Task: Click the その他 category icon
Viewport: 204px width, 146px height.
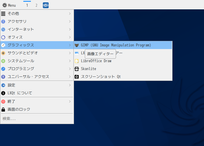Action: point(3,13)
